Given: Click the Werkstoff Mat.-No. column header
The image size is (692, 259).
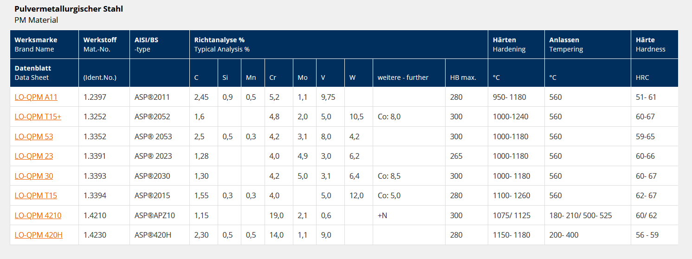Looking at the screenshot, I should tap(104, 45).
